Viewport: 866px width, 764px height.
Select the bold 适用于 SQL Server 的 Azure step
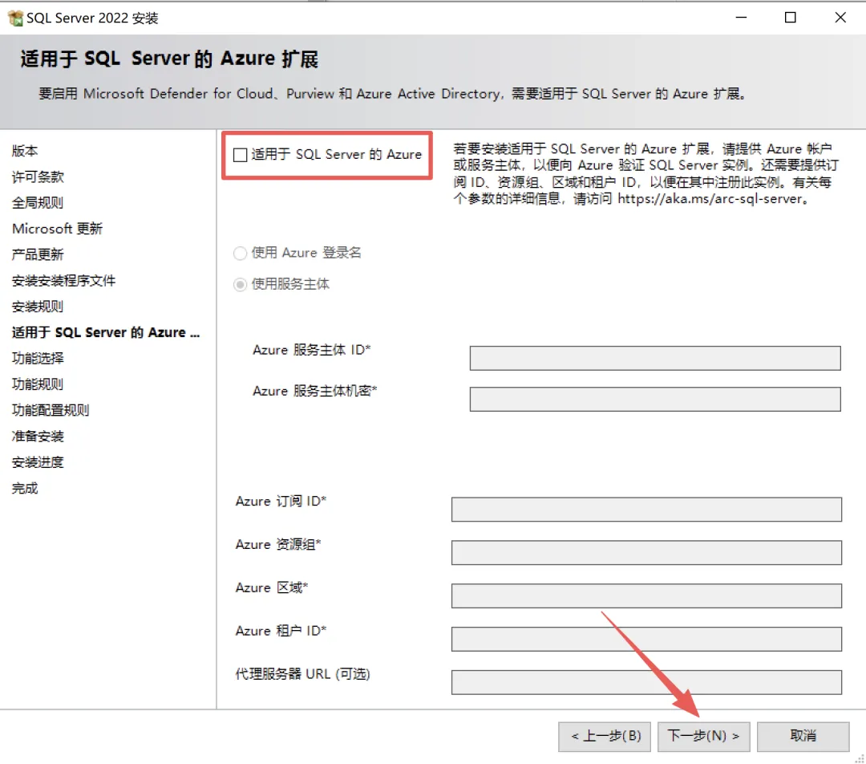[106, 333]
